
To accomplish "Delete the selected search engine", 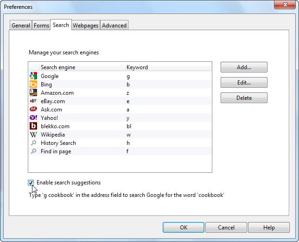I will [x=244, y=98].
